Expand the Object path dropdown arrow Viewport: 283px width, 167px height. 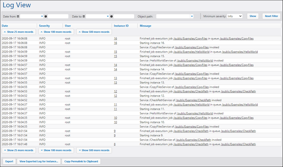tap(192, 16)
